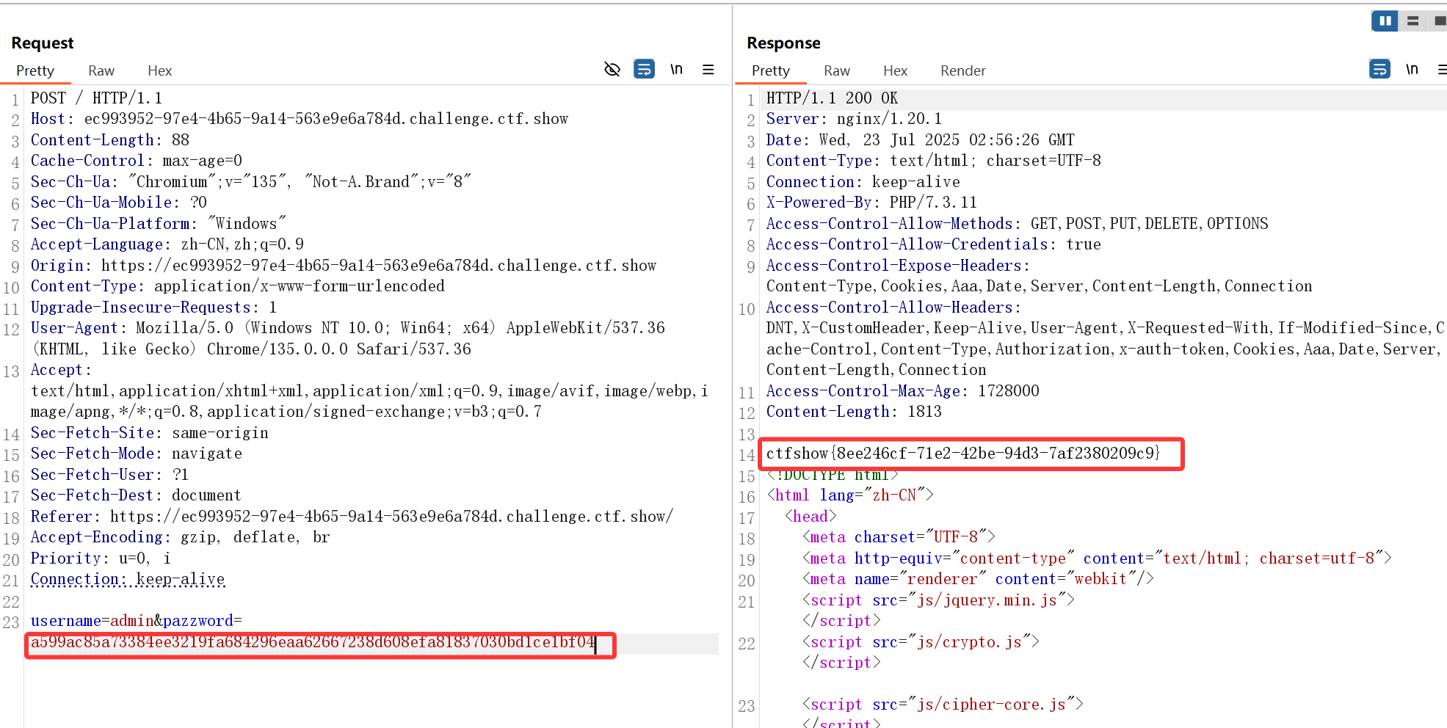Select the Request Pretty tab
The image size is (1447, 728).
tap(35, 70)
